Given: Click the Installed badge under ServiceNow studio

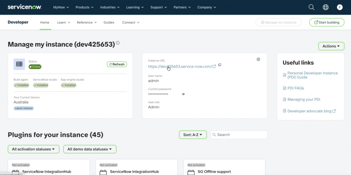Looking at the screenshot, I should click(40, 85).
